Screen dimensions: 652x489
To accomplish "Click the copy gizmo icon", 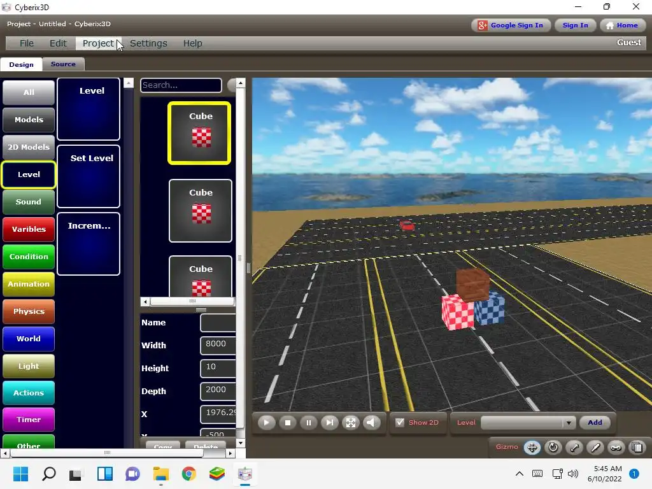I will coord(637,448).
